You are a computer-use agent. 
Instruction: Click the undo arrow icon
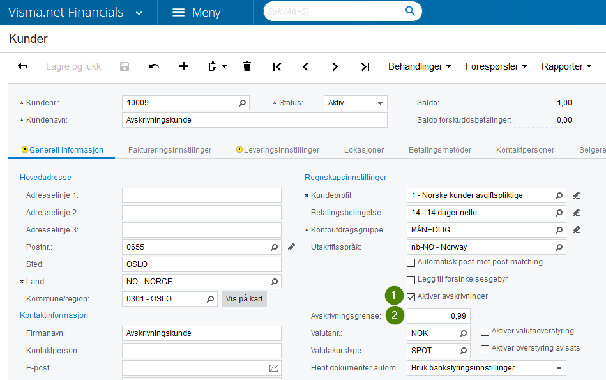pyautogui.click(x=154, y=66)
